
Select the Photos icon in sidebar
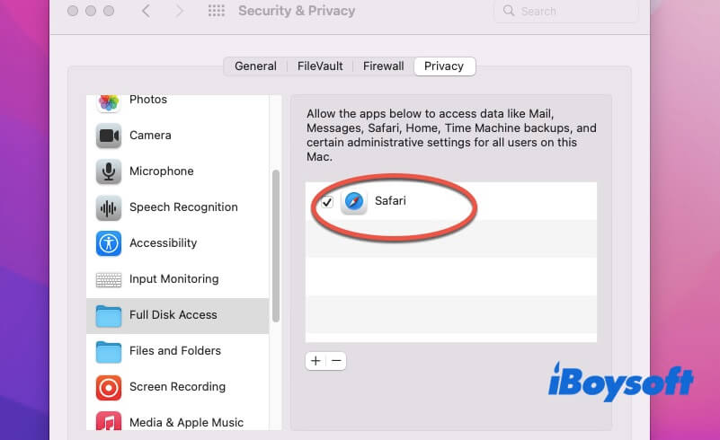[x=109, y=101]
